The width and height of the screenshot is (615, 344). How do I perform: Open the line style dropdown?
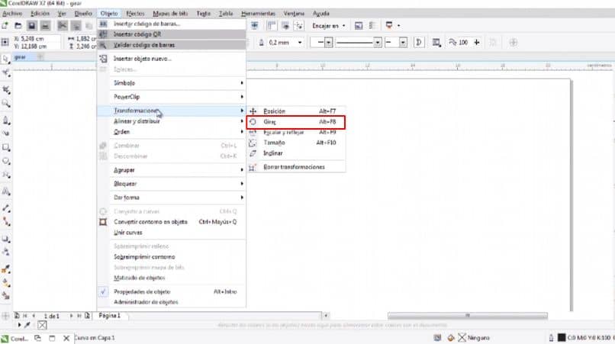click(377, 43)
